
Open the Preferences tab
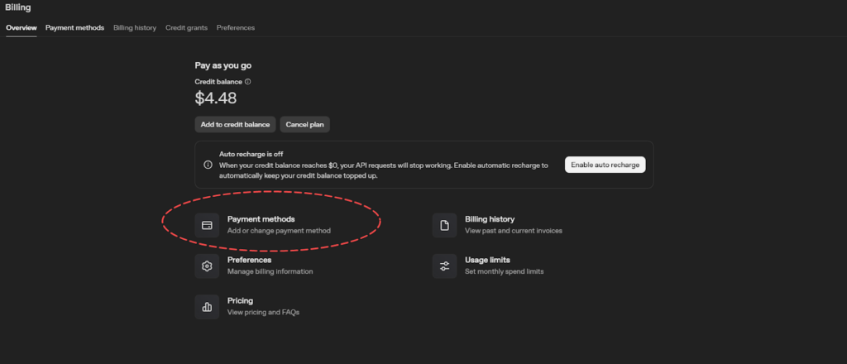[236, 28]
